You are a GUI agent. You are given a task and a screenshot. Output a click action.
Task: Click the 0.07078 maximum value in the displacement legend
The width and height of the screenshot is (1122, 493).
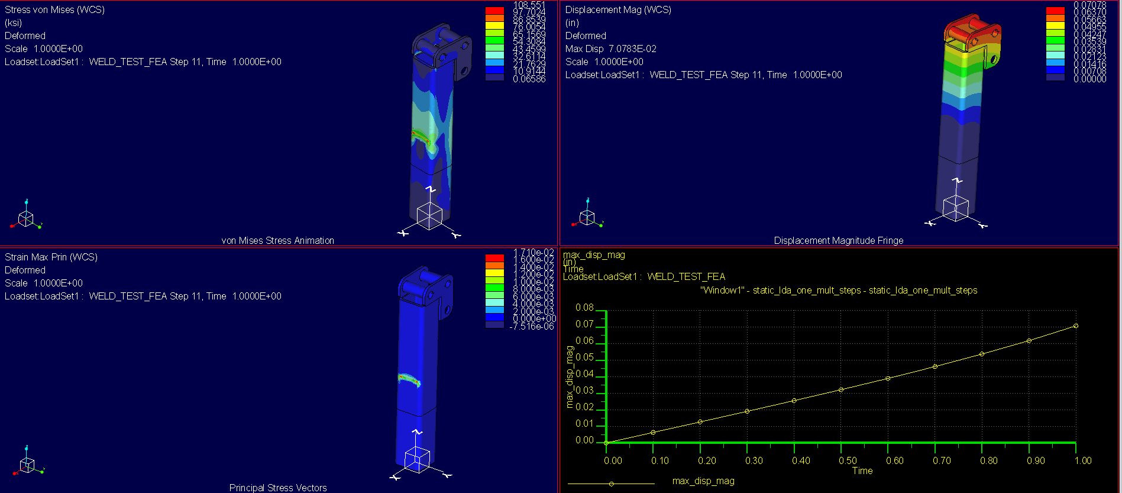pos(1089,5)
